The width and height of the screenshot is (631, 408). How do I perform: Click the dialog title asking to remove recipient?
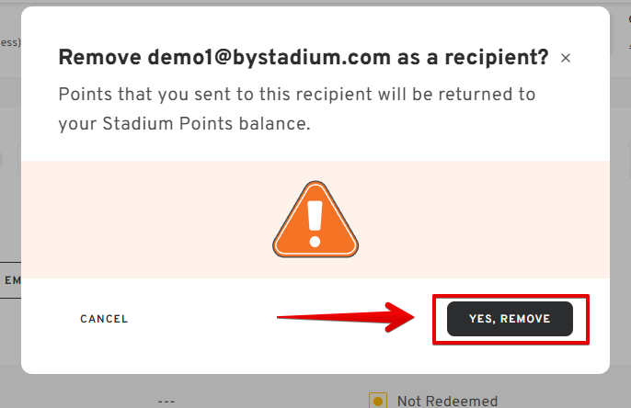tap(304, 57)
